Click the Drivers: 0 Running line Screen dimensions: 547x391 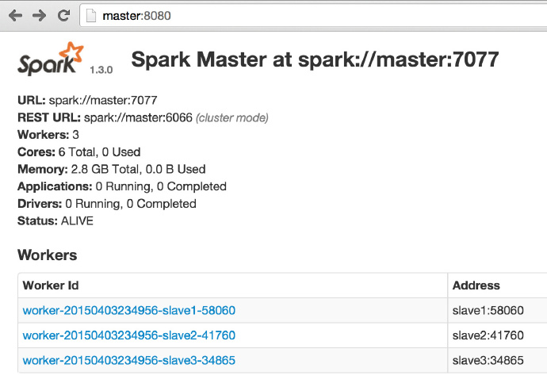click(107, 204)
